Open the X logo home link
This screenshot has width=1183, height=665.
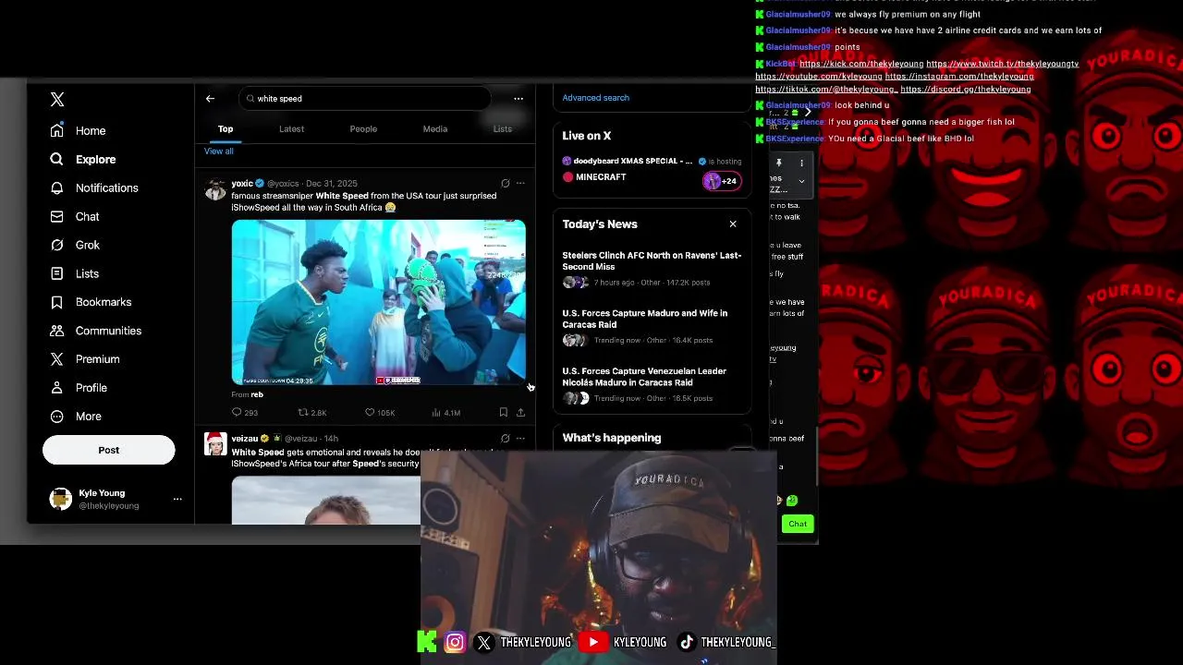pyautogui.click(x=57, y=99)
